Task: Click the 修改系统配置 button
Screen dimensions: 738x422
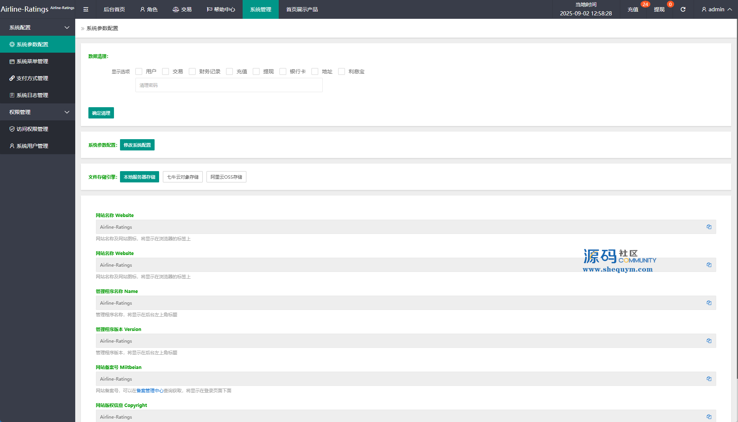Action: [137, 145]
